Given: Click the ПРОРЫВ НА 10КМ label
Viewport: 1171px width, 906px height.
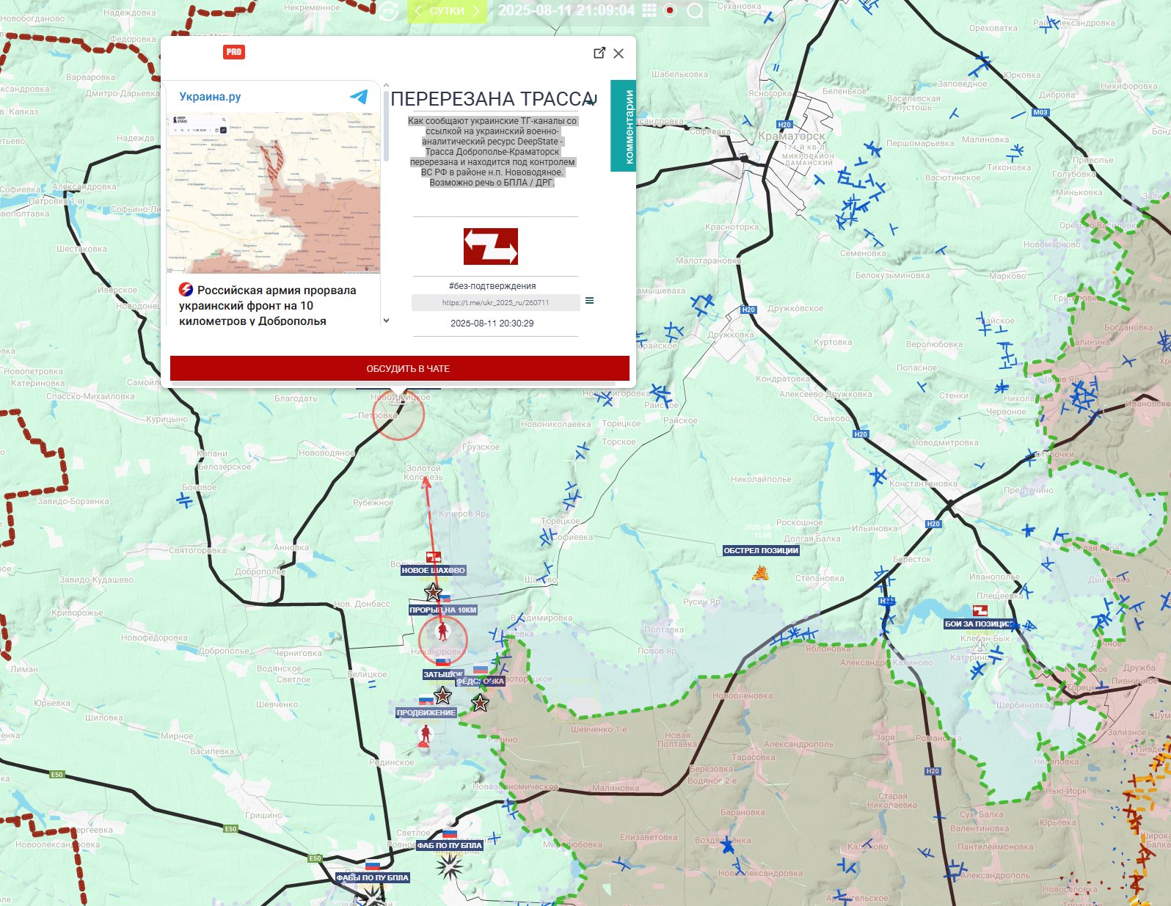Looking at the screenshot, I should point(443,610).
